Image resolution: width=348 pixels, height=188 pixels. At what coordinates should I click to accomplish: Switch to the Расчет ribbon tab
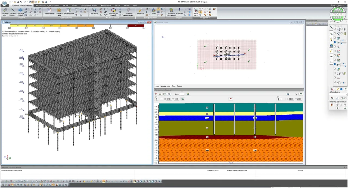(65, 5)
